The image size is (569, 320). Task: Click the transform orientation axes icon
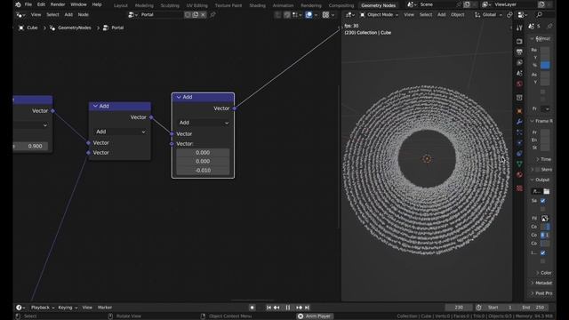tap(477, 15)
